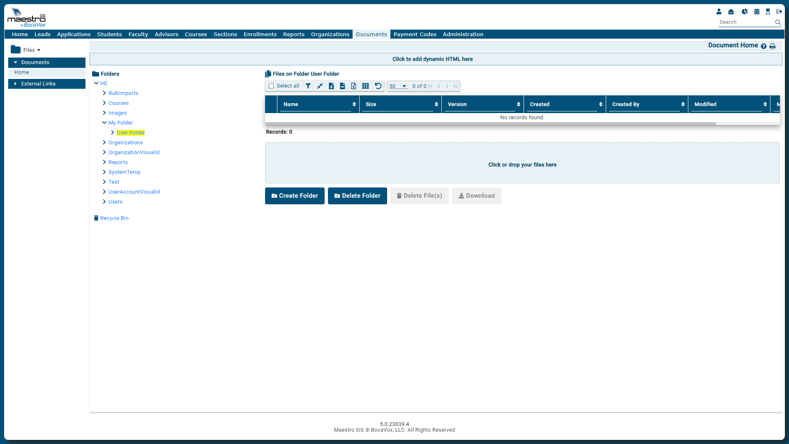This screenshot has width=789, height=444.
Task: Click the CSV export icon
Action: (x=342, y=86)
